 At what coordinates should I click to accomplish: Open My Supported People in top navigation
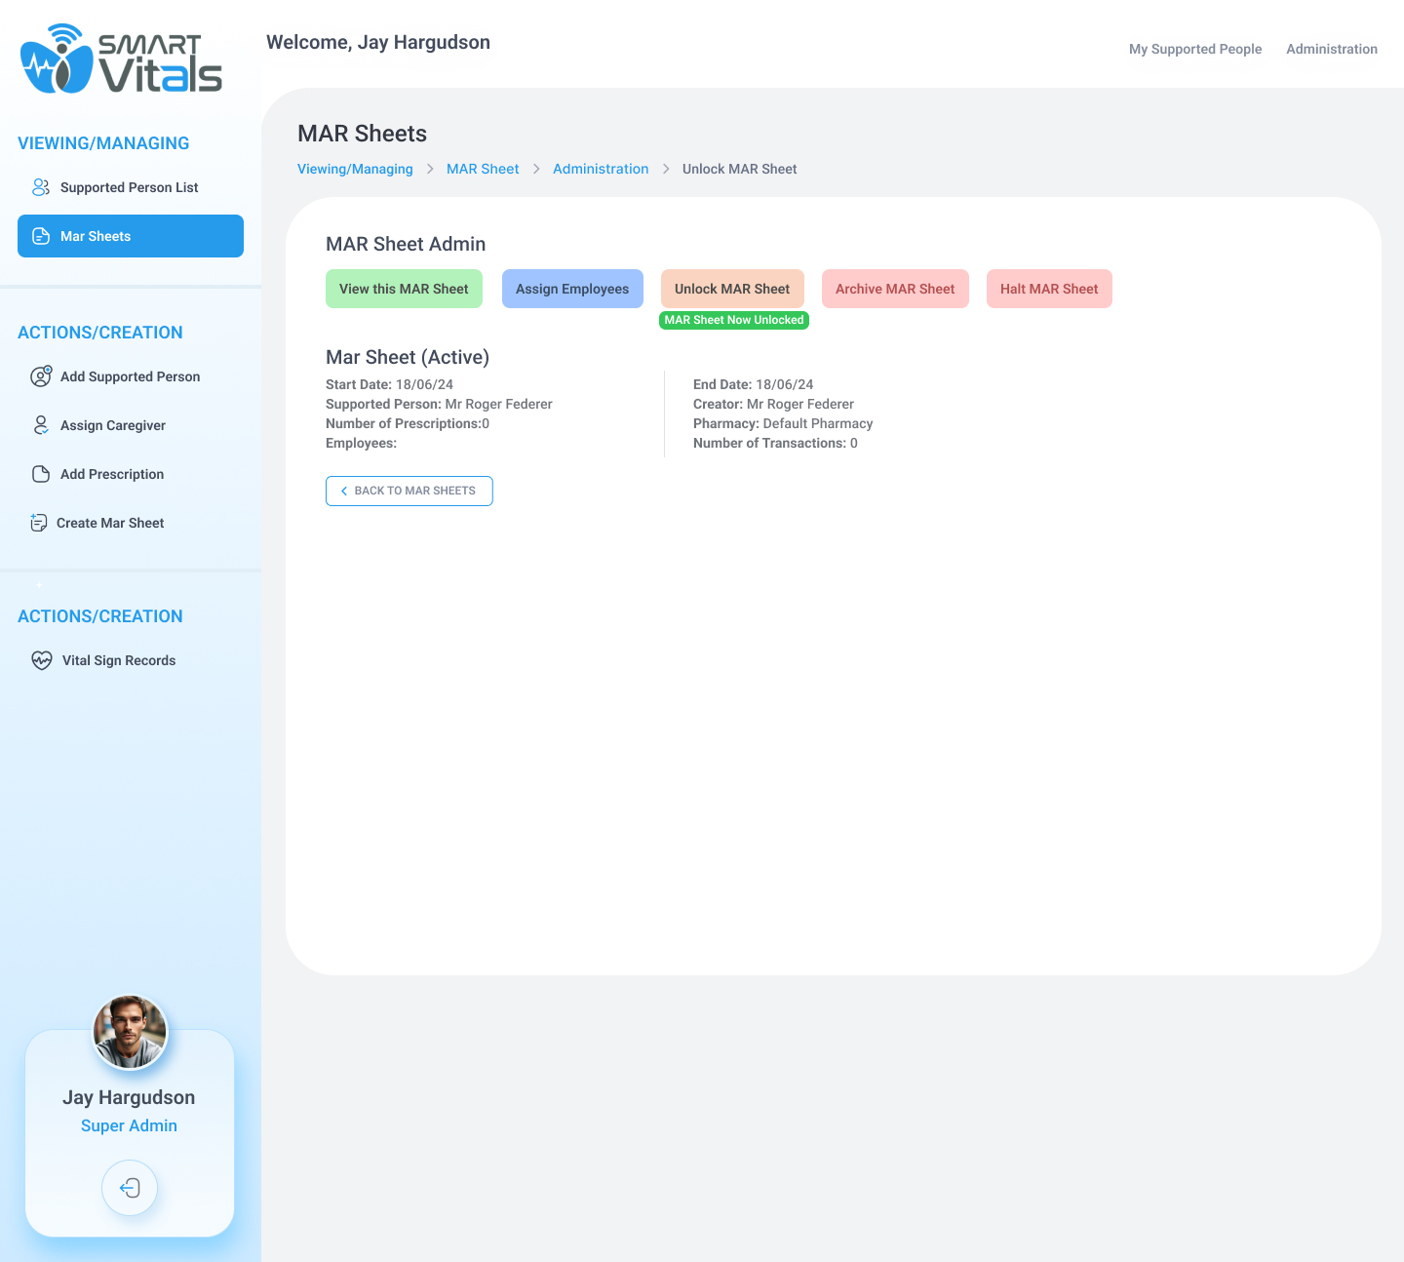click(1194, 49)
